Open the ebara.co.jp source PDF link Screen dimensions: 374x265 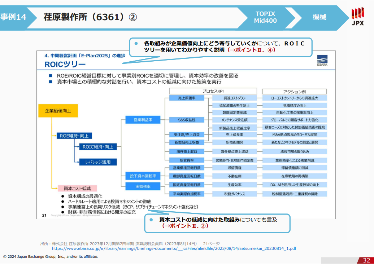pos(174,248)
